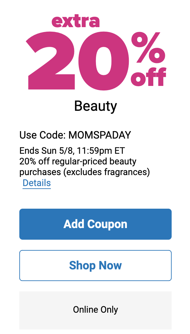The width and height of the screenshot is (190, 334).
Task: Click the pink percent symbol
Action: (x=148, y=47)
